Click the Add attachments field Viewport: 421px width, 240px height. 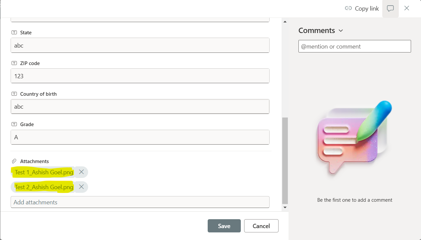tap(140, 202)
